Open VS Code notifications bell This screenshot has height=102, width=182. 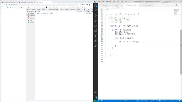point(179,101)
